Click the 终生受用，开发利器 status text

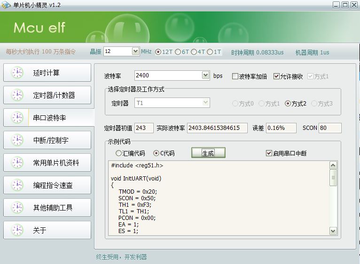121,257
